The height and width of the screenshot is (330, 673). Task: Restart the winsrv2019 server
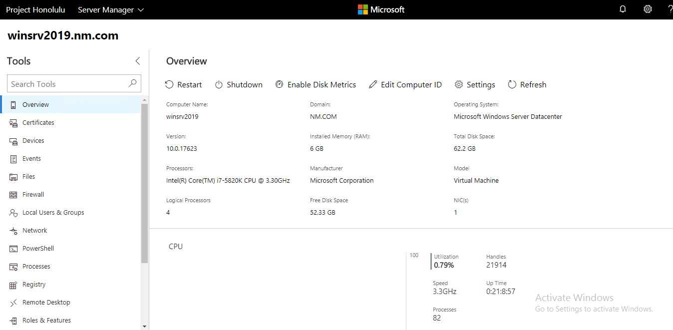click(183, 84)
